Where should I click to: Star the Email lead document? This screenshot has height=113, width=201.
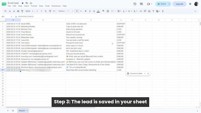coord(22,3)
